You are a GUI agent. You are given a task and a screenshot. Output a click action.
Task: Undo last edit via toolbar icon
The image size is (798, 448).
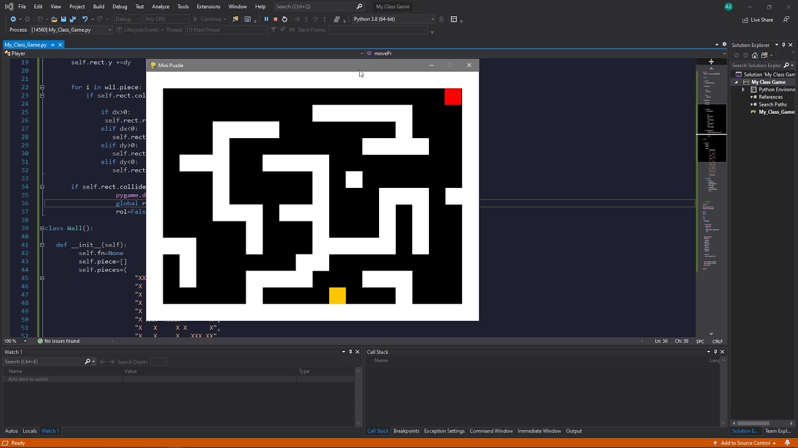(x=85, y=19)
